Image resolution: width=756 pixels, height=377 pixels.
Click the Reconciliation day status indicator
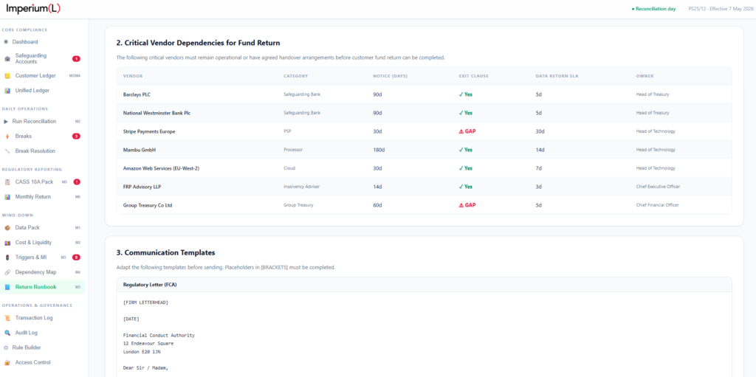[x=653, y=9]
